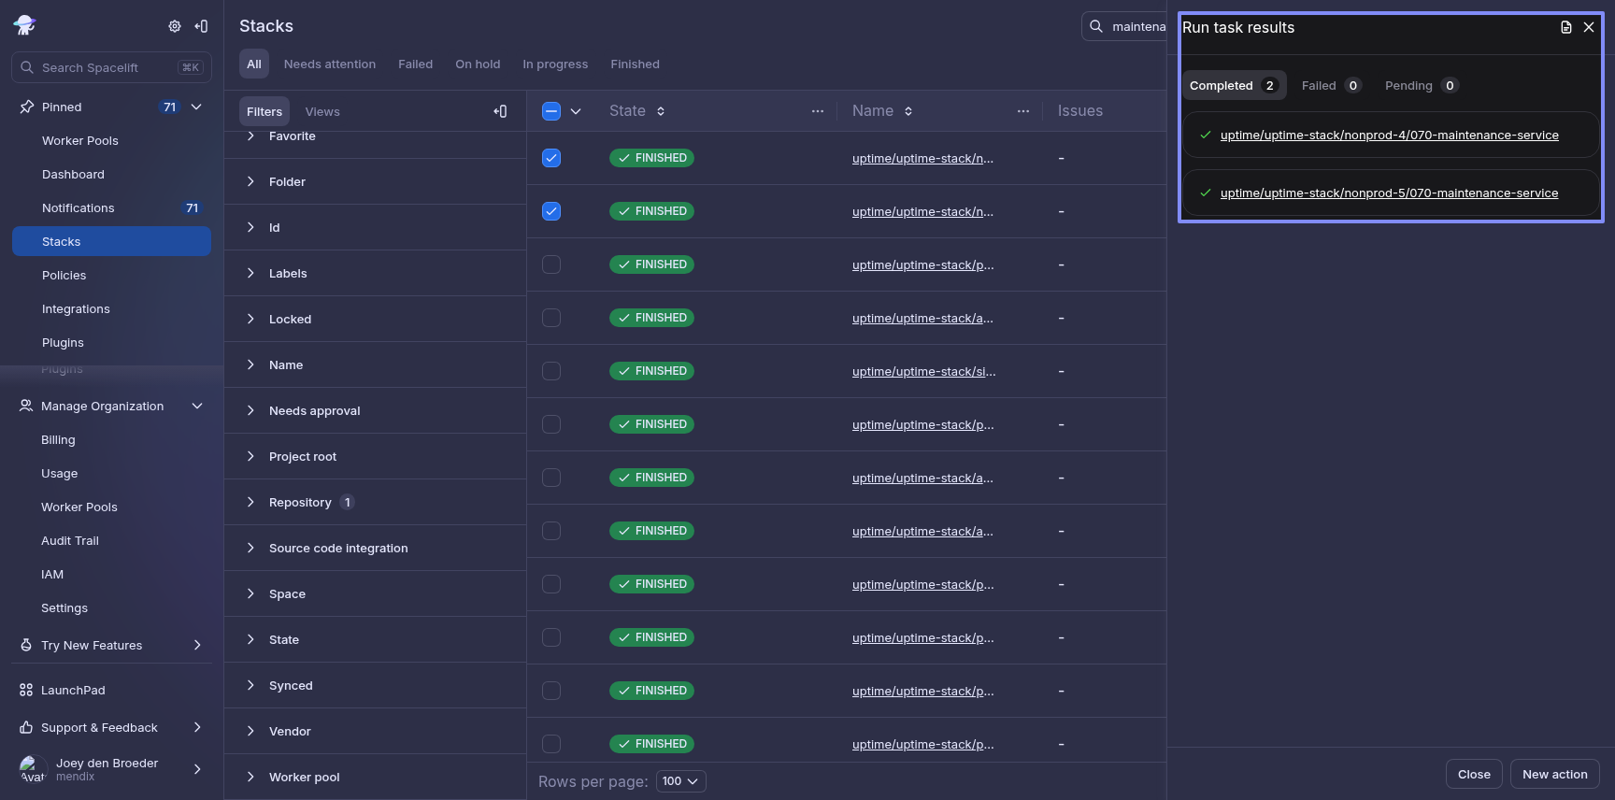
Task: Switch to the Needs attention tab
Action: pos(329,64)
